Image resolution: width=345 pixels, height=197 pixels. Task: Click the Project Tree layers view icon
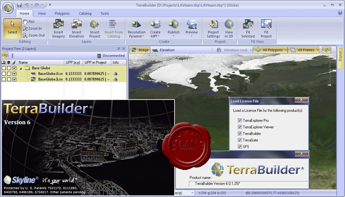tap(5, 56)
